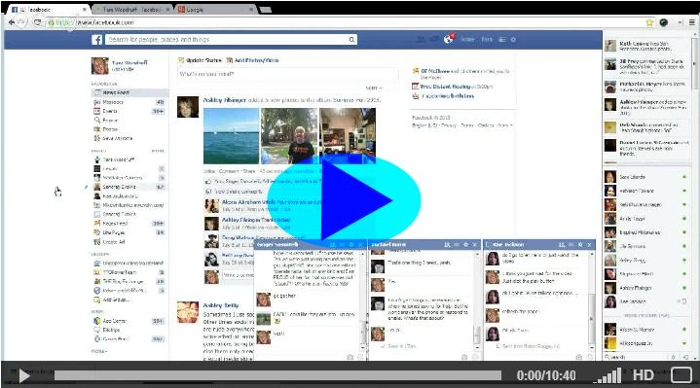700x388 pixels.
Task: Enter fullscreen mode on the video player
Action: tap(682, 375)
